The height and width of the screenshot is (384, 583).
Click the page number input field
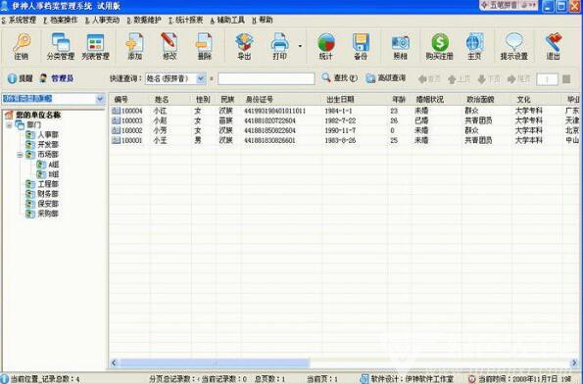point(547,79)
